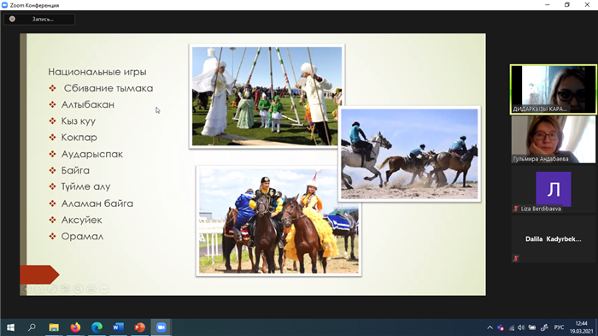The height and width of the screenshot is (336, 598).
Task: Click the red recording indicator dot
Action: (x=12, y=19)
